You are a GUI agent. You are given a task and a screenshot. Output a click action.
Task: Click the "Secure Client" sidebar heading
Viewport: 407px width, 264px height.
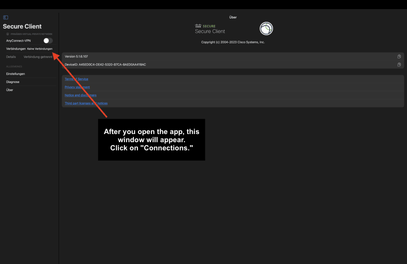22,26
